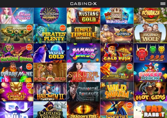Click the CASINO-X logo
The image size is (167, 118).
(x=83, y=4)
